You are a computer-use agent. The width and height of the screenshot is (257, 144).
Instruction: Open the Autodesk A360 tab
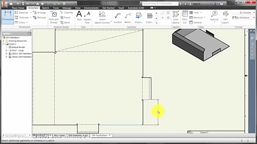(136, 8)
